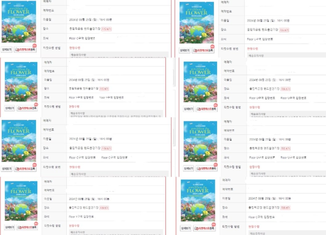Click 티켓캐스트등록 button in top-left Floor C구역 card
Viewport: 326px width, 235px height.
pyautogui.click(x=25, y=50)
